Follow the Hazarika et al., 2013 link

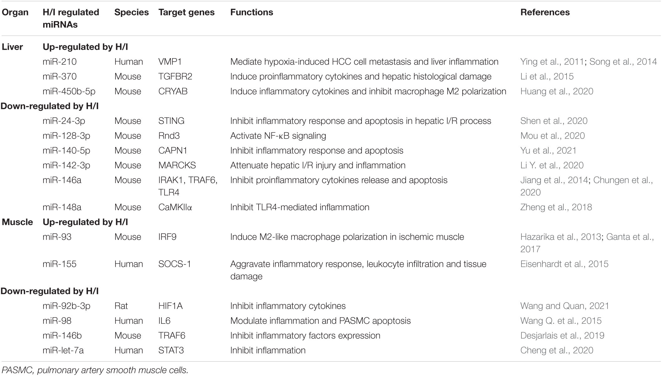click(x=560, y=237)
